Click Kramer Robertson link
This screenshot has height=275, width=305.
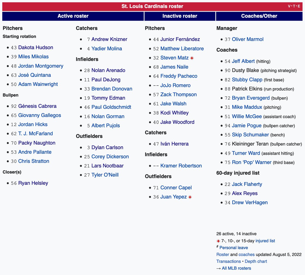coord(181,166)
